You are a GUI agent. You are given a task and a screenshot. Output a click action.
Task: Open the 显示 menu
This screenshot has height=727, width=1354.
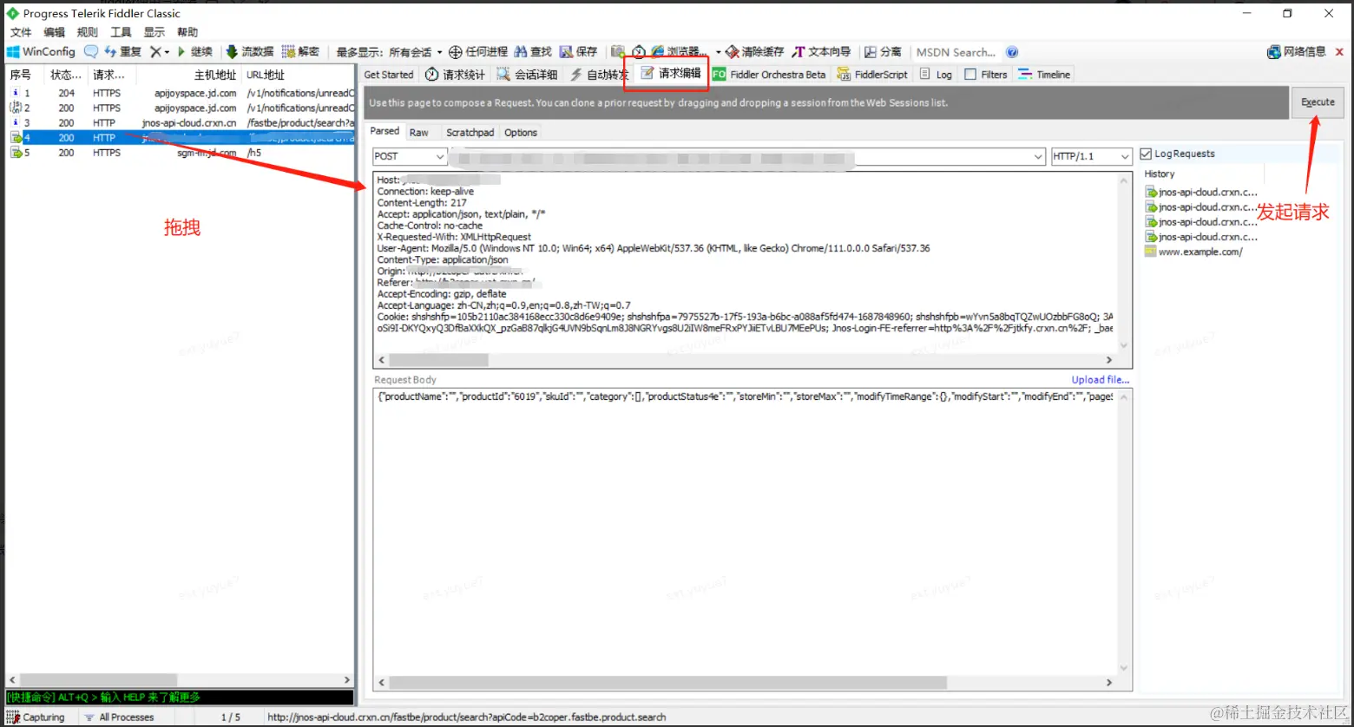pos(154,32)
